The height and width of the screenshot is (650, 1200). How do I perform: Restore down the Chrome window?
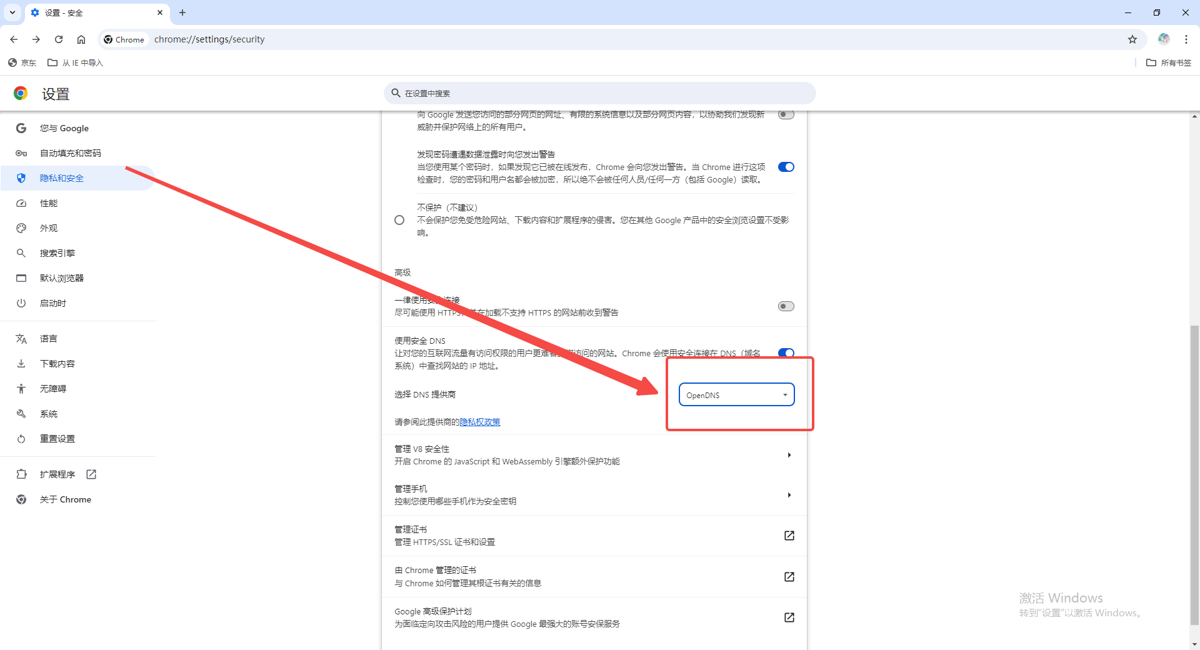click(1157, 12)
